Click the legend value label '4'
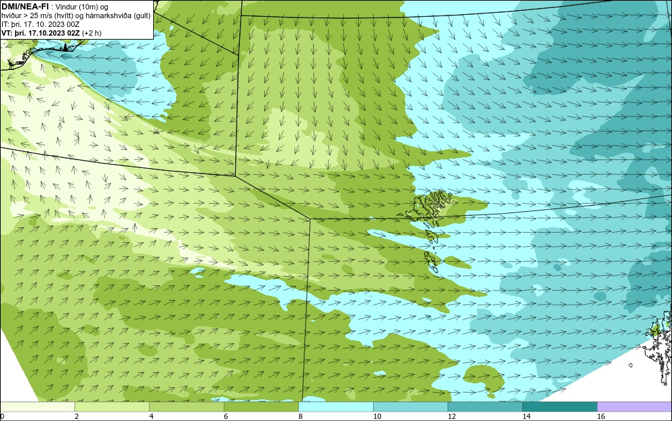Viewport: 672px width, 421px height. click(151, 416)
